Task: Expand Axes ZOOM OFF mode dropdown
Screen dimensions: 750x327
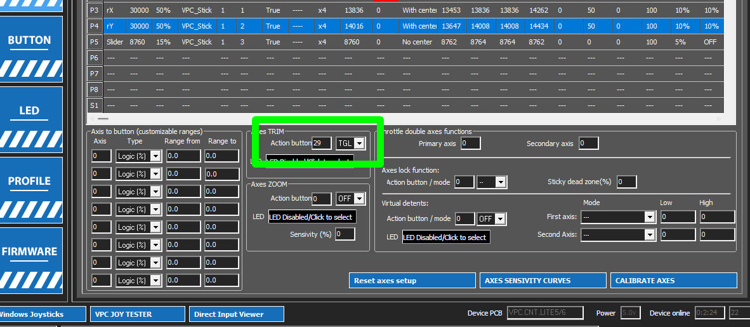Action: 351,198
